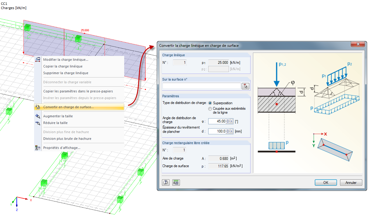Click the help question mark icon
This screenshot has width=372, height=217.
165,182
